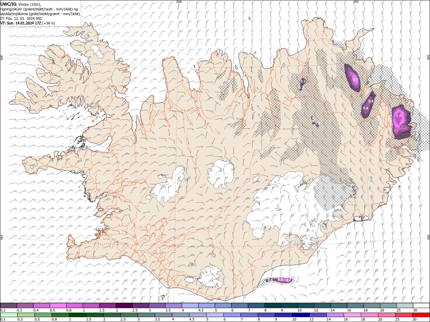Pick the light pink 16 rain scale swatch
This screenshot has width=430, height=322.
point(352,315)
